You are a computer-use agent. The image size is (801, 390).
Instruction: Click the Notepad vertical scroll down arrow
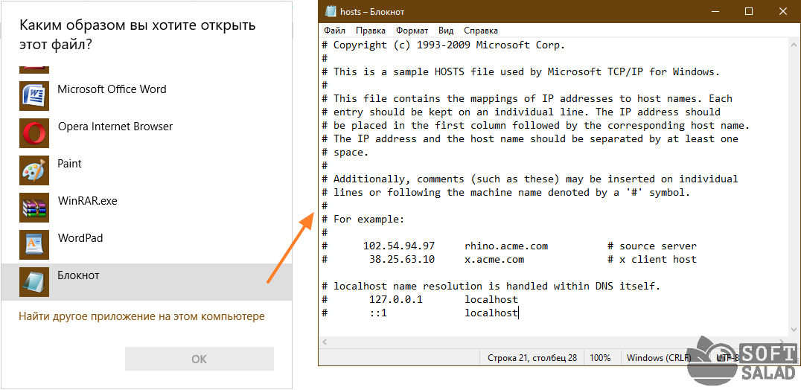tap(792, 330)
